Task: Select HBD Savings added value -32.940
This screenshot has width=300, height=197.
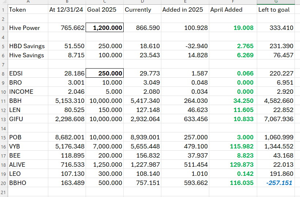Action: pyautogui.click(x=185, y=46)
